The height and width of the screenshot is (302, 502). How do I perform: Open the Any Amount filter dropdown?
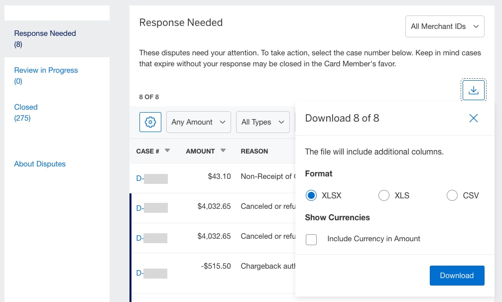point(198,122)
